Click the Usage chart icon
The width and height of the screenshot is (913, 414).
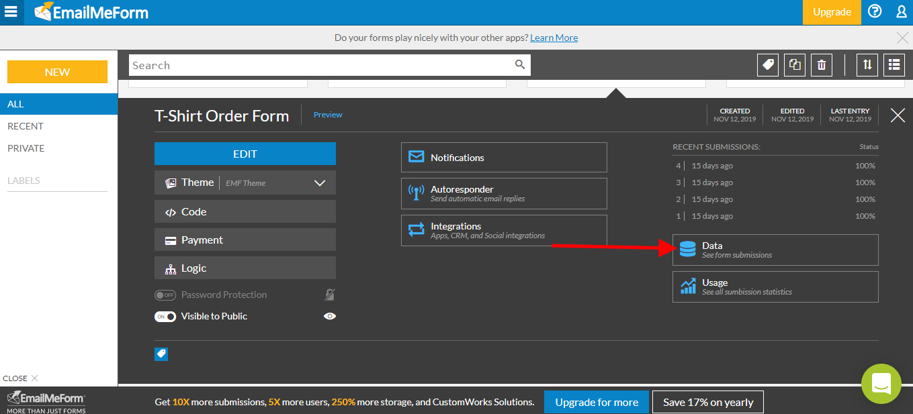click(688, 287)
